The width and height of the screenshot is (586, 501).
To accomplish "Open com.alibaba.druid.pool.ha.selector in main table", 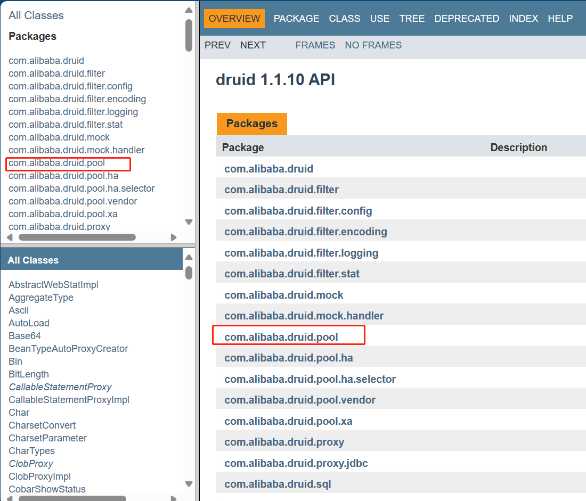I will (x=310, y=379).
